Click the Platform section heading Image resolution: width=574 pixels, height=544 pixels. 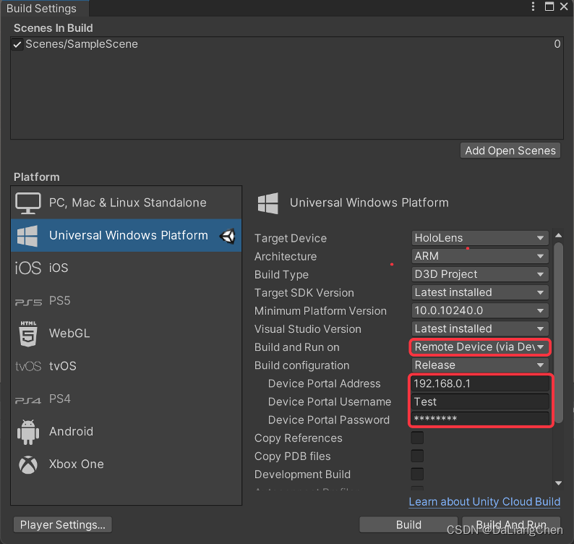tap(37, 177)
